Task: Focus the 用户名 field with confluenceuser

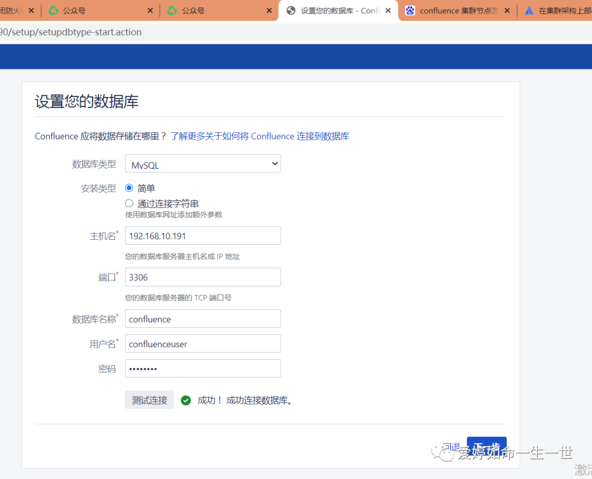Action: click(x=203, y=344)
